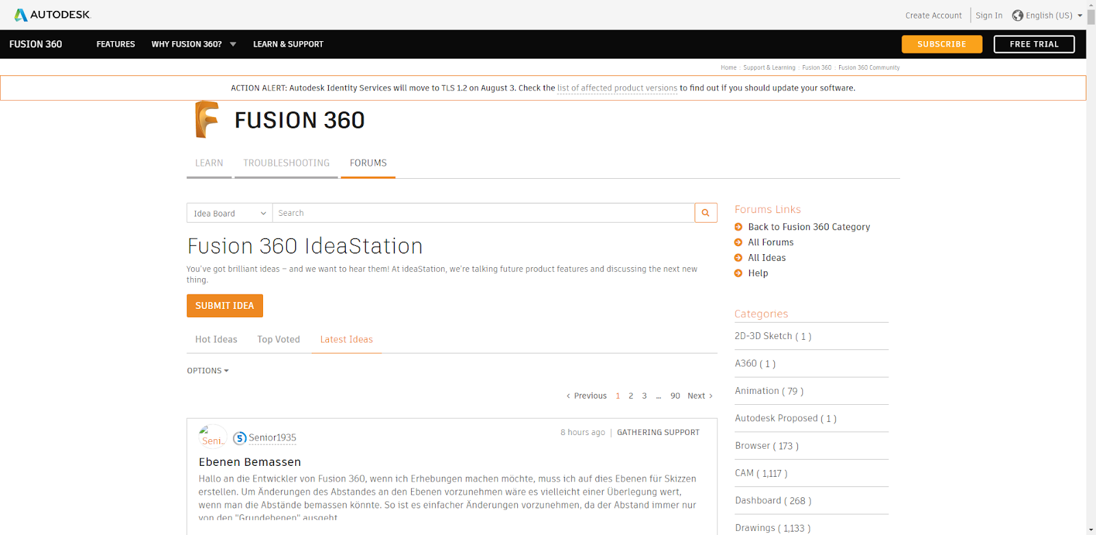
Task: Click the orange search magnifier button
Action: [706, 213]
